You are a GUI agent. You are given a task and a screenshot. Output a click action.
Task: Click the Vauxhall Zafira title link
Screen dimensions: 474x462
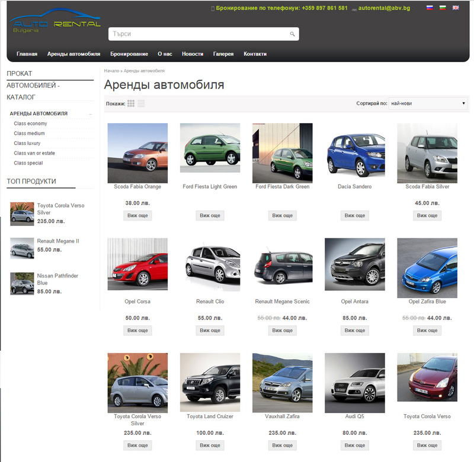point(283,416)
